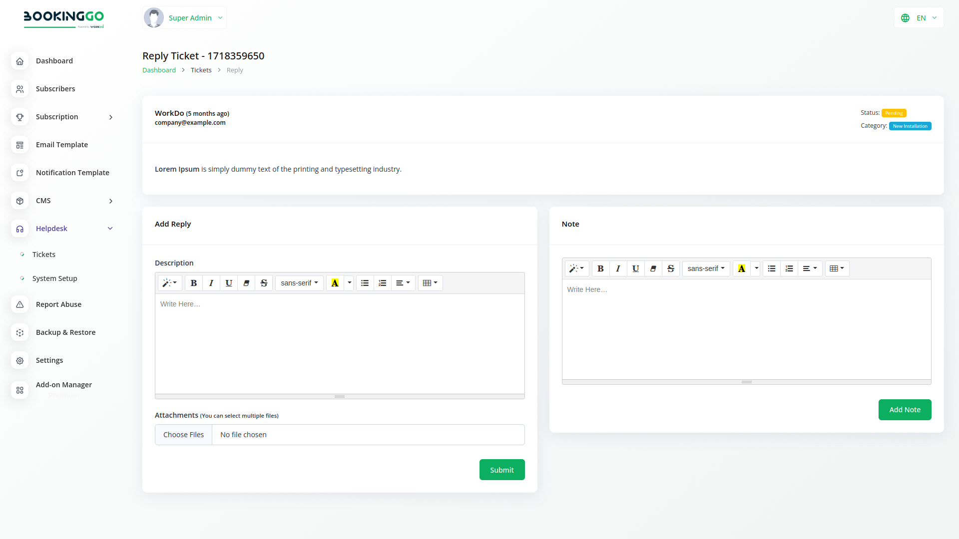Image resolution: width=959 pixels, height=539 pixels.
Task: Open the sans-serif font dropdown in the Description editor
Action: click(299, 283)
